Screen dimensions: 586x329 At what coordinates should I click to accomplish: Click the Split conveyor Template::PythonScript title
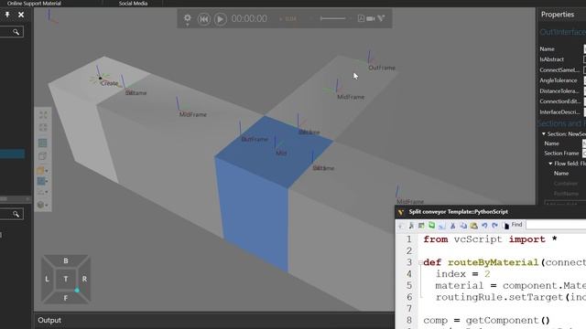[x=458, y=212]
